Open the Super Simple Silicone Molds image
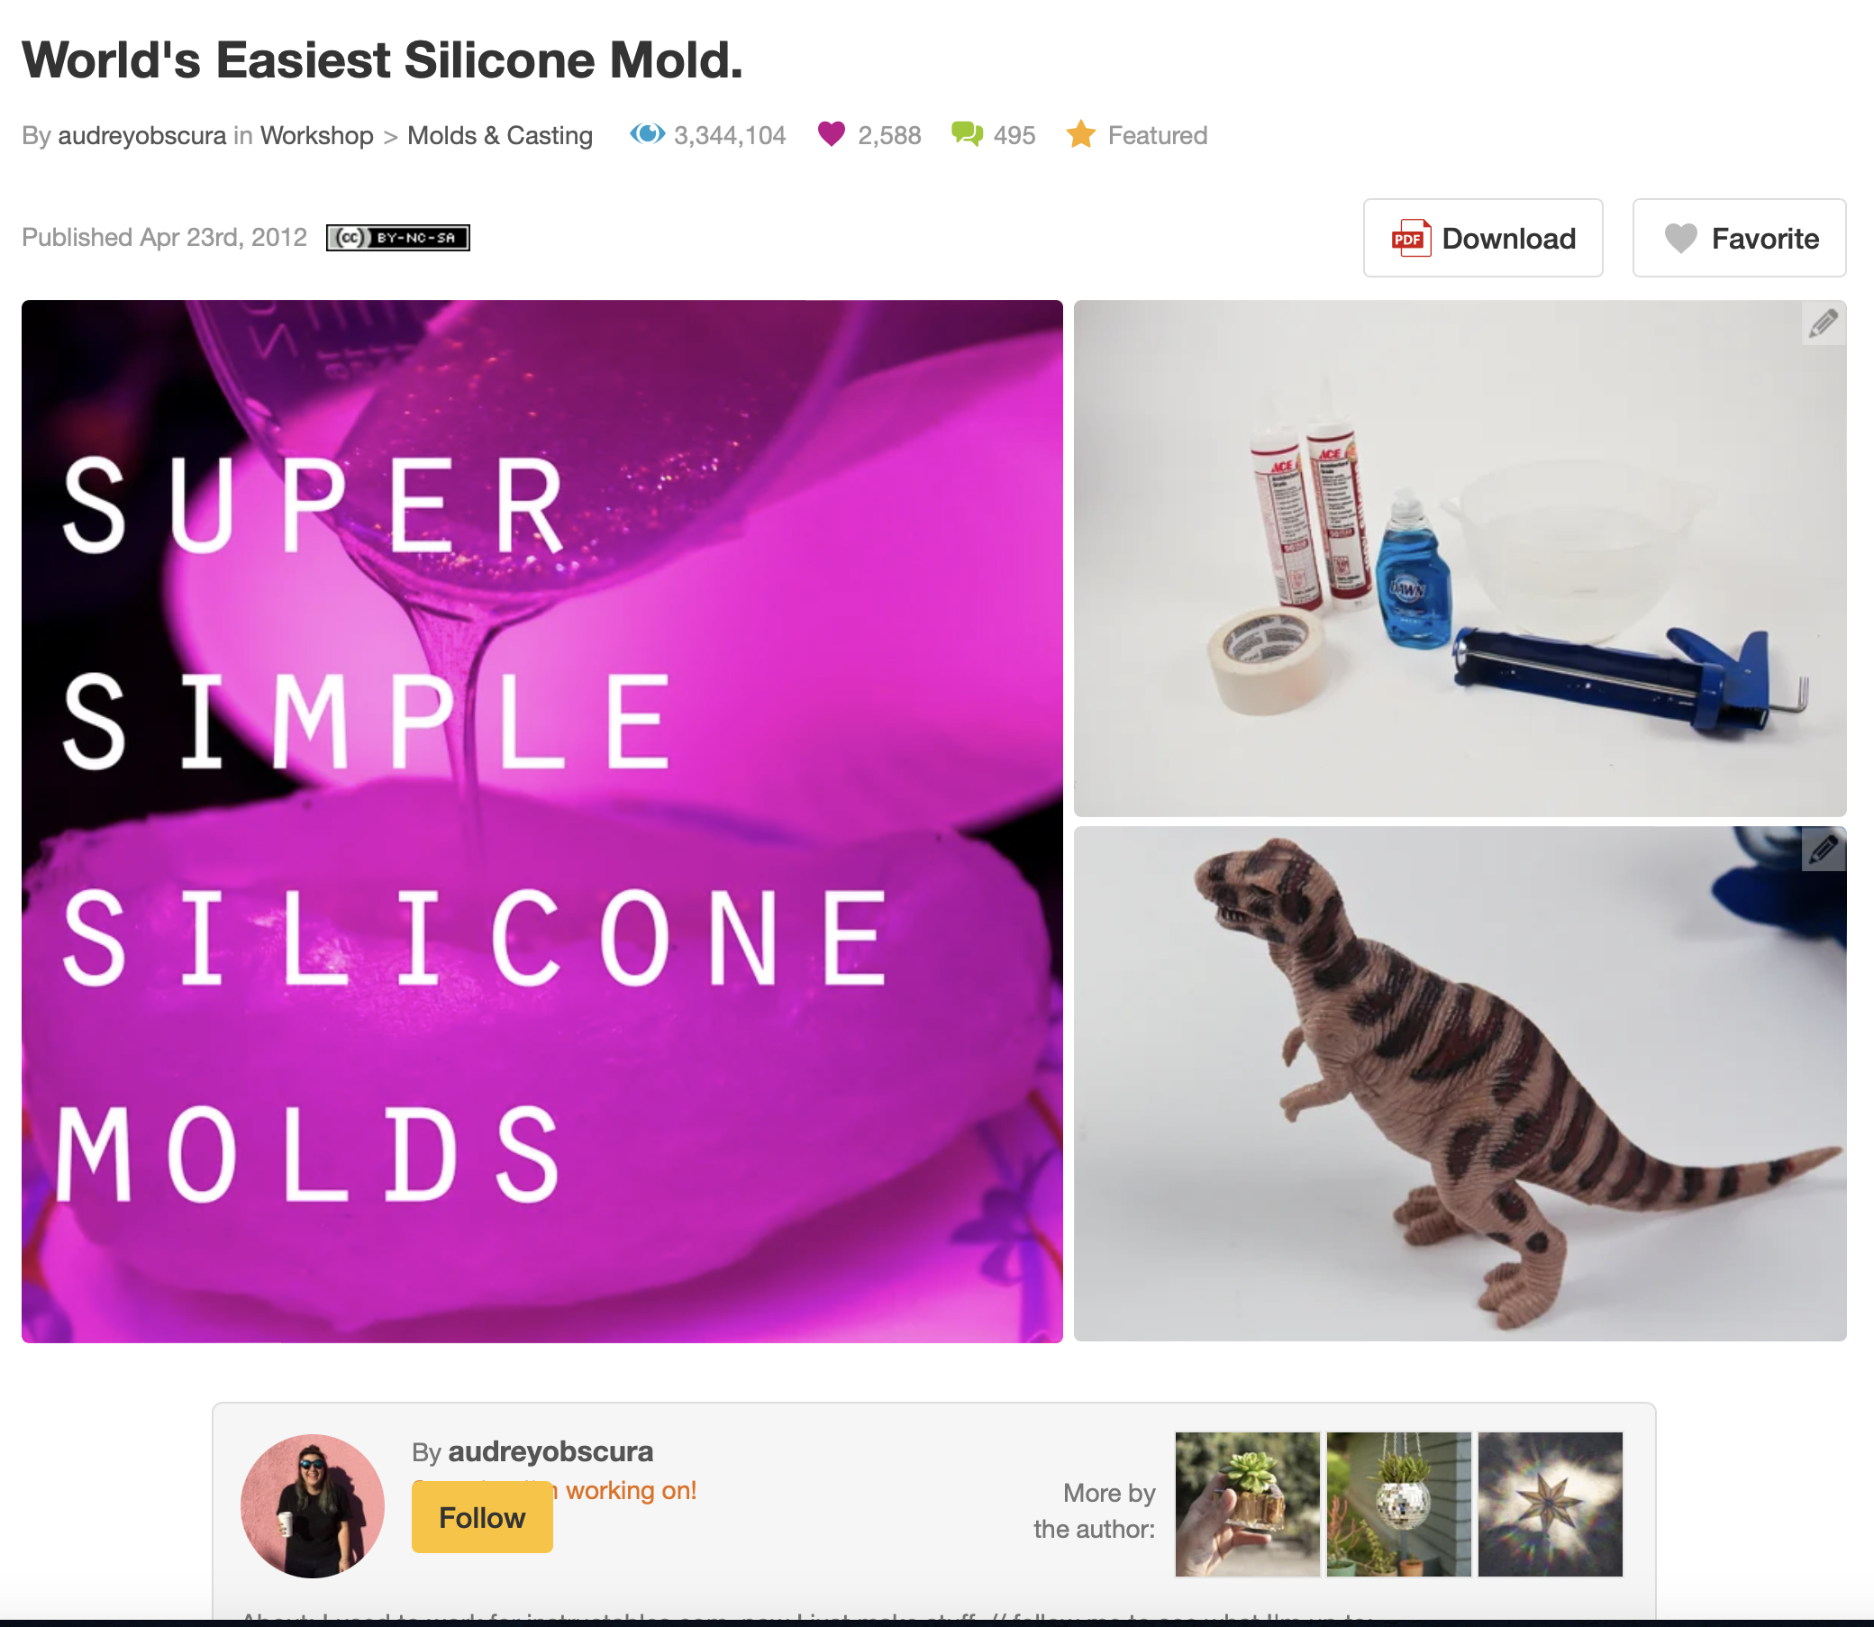This screenshot has height=1627, width=1874. tap(542, 822)
